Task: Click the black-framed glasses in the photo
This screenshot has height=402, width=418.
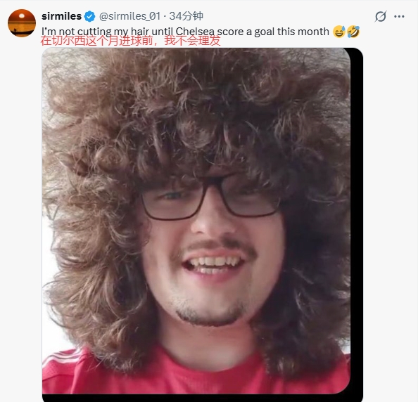Action: (210, 198)
